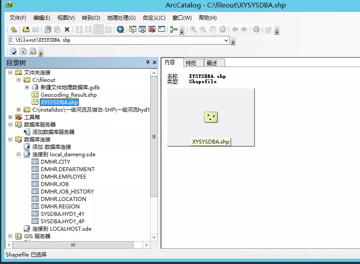Click the XYSYSDBA.shp thumbnail in contents

point(211,117)
